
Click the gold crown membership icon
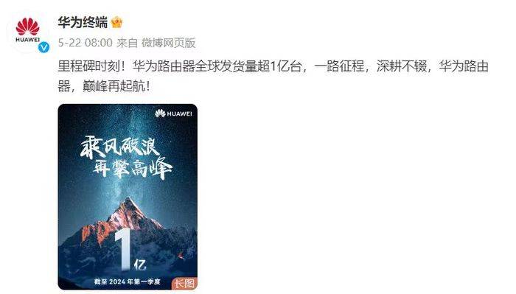point(116,23)
